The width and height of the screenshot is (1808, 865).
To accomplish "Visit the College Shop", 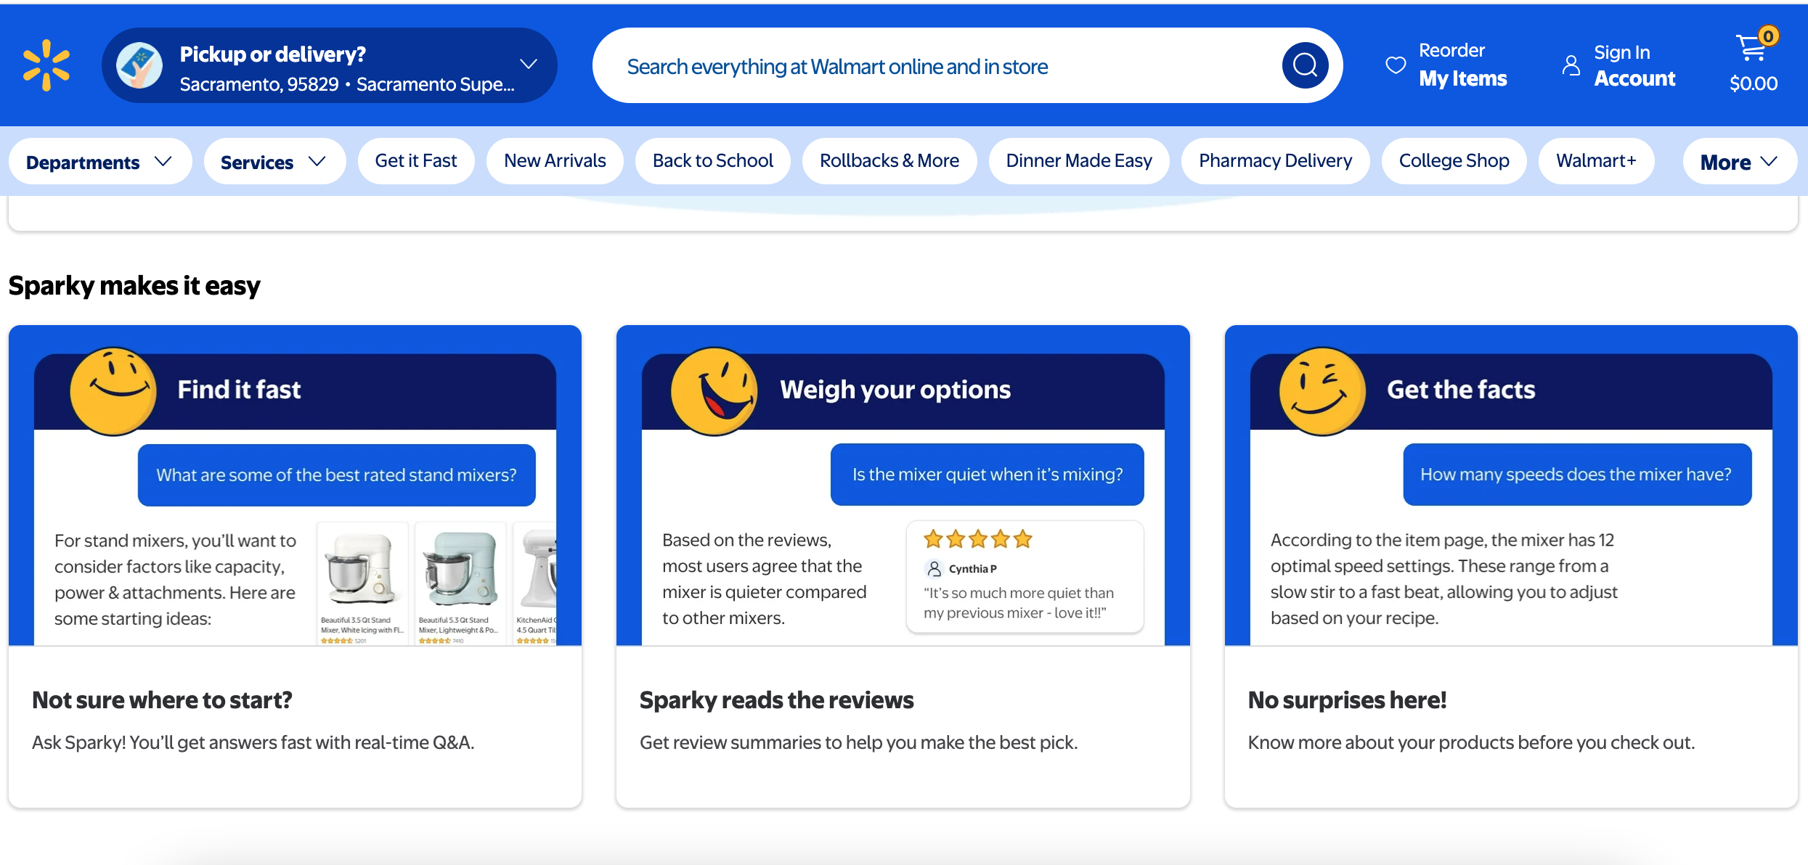I will 1454,161.
